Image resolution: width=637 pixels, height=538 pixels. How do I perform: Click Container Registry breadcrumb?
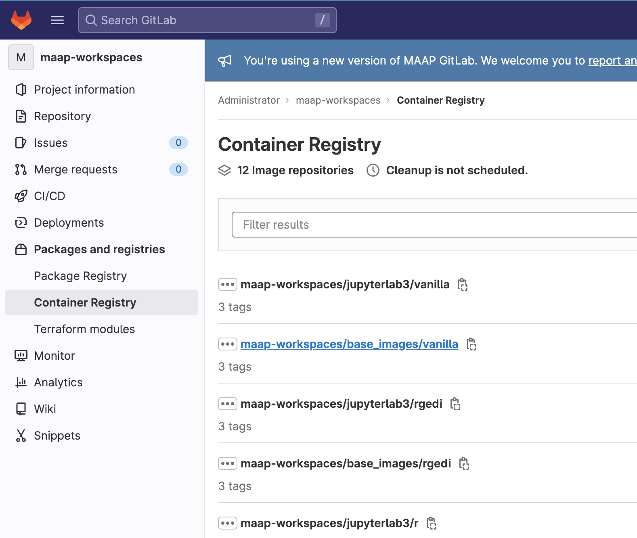[441, 100]
